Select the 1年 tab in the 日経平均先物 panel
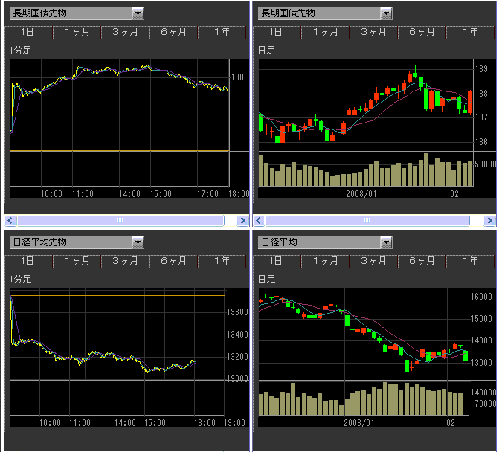The image size is (499, 452). point(222,261)
